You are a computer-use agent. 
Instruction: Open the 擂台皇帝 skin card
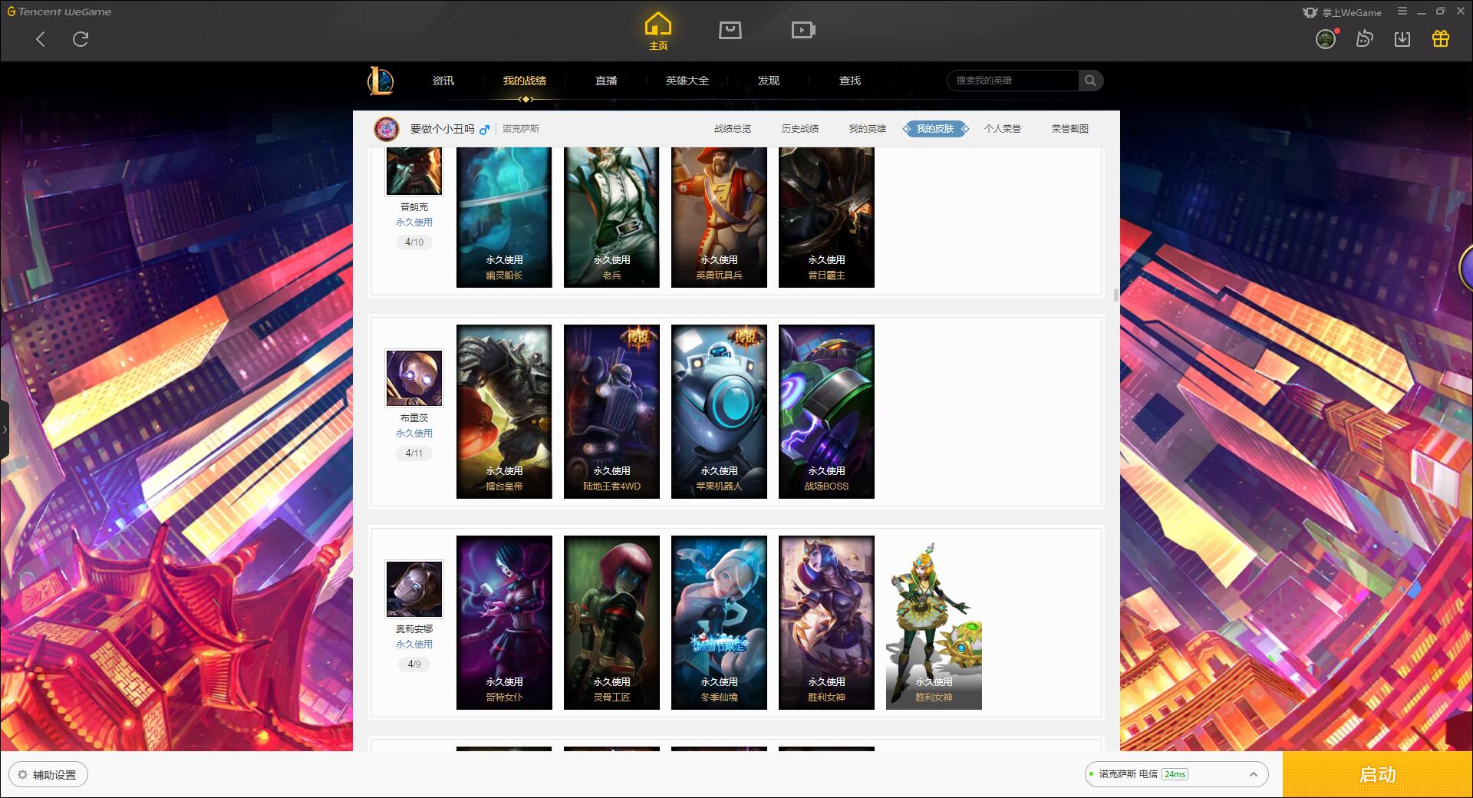coord(504,411)
